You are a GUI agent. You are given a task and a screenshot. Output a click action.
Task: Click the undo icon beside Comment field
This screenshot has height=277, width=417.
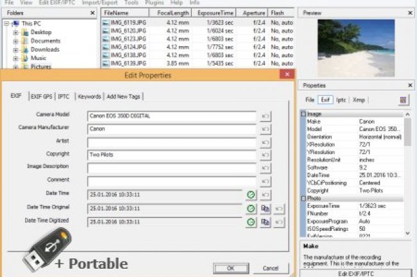(x=265, y=181)
